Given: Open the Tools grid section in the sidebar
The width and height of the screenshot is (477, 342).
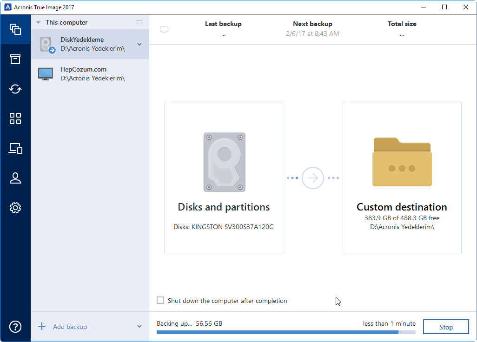Looking at the screenshot, I should point(15,118).
